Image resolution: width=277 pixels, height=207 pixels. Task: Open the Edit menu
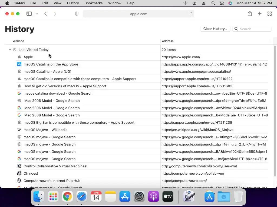45,3
